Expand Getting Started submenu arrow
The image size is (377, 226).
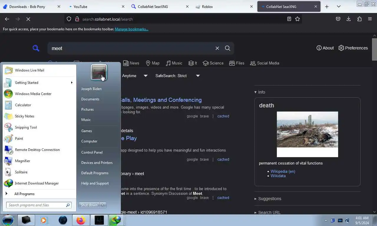72,83
